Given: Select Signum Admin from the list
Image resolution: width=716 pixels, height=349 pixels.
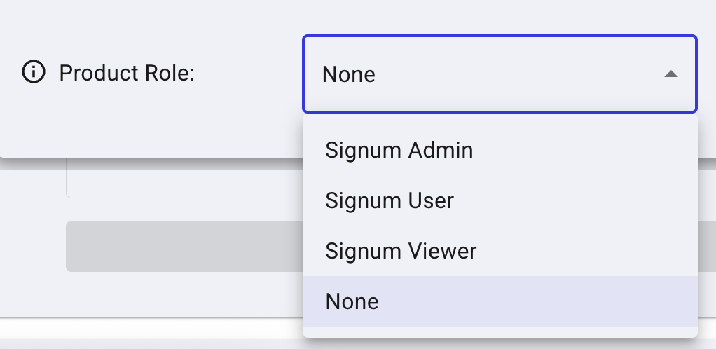Looking at the screenshot, I should pos(399,150).
